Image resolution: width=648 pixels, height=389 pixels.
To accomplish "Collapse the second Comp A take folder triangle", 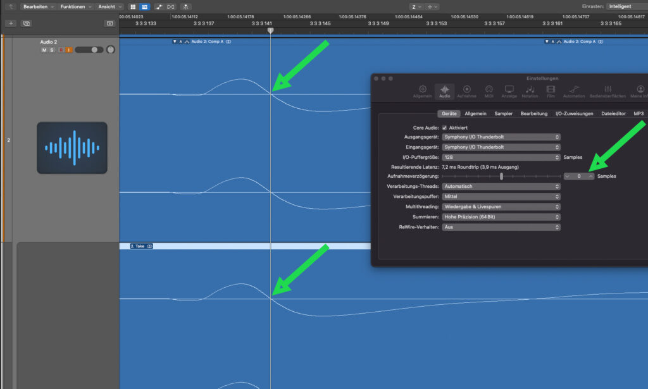I will (547, 41).
